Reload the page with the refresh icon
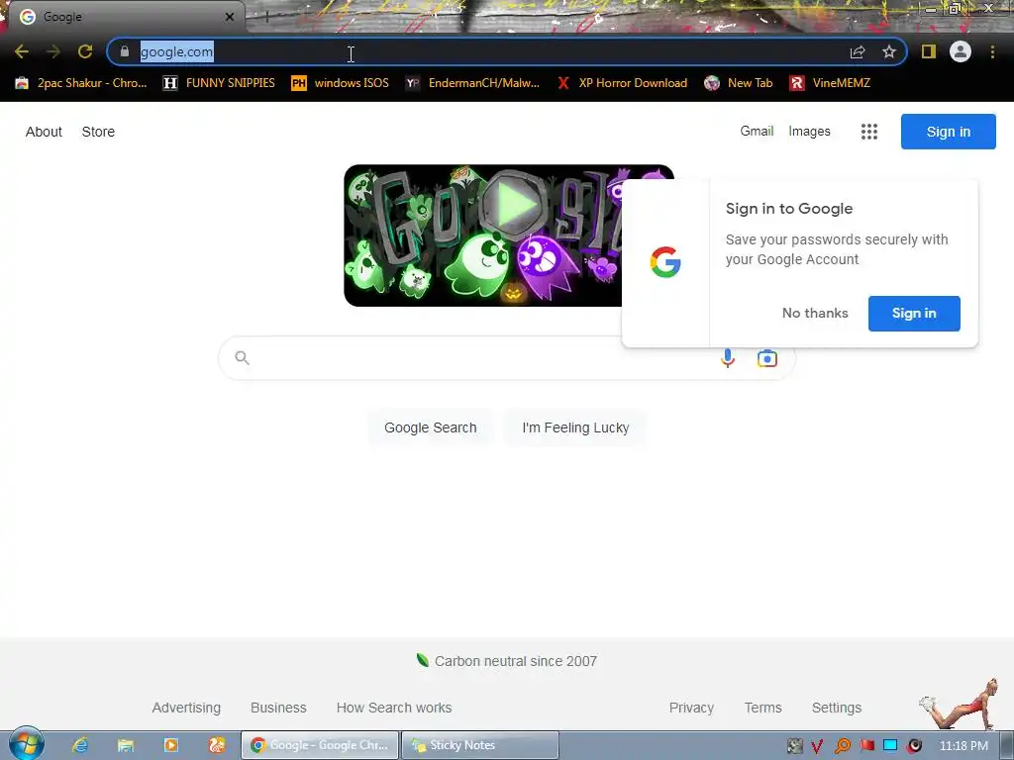Image resolution: width=1014 pixels, height=760 pixels. click(x=85, y=51)
